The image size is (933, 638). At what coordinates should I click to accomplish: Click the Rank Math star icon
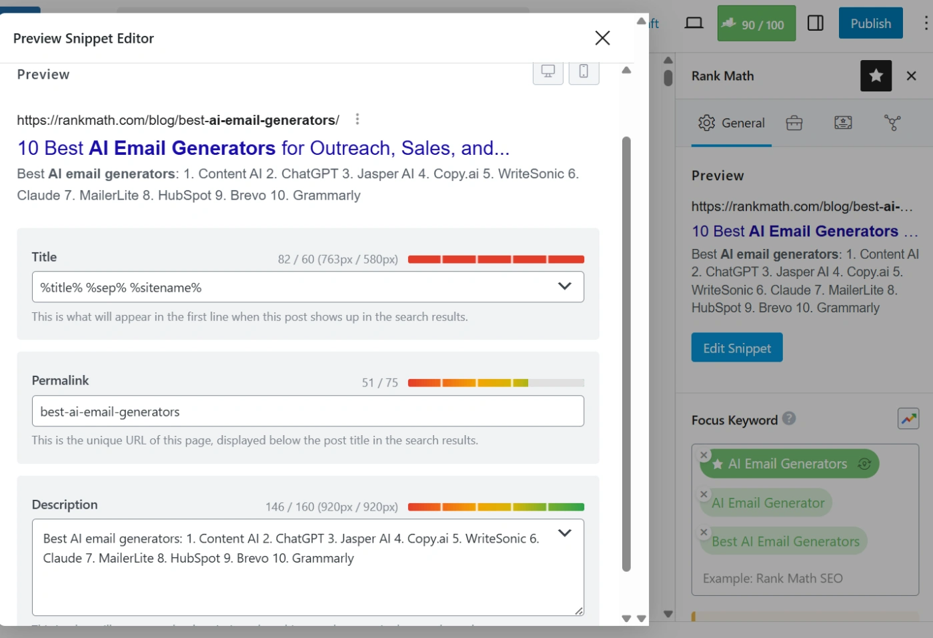coord(876,76)
